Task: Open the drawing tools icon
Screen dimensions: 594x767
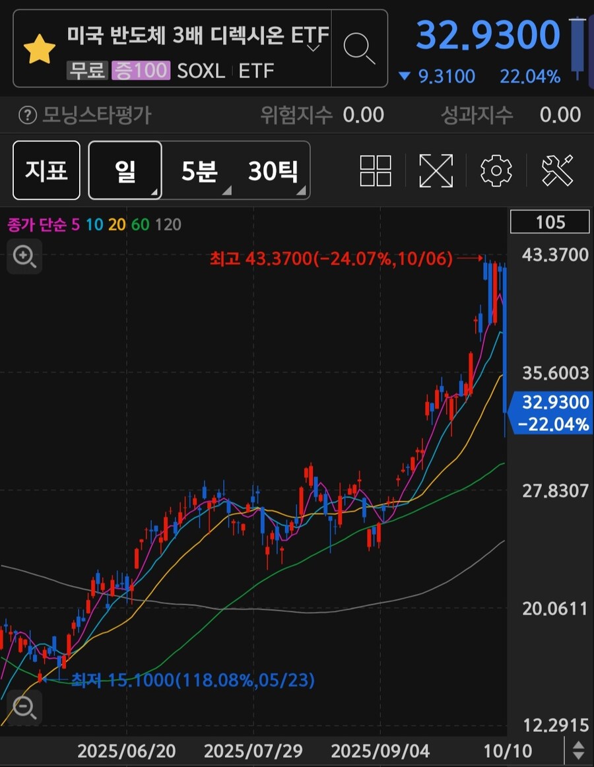Action: coord(558,170)
